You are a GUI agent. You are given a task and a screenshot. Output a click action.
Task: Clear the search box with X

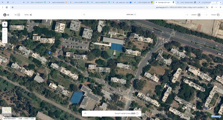click(84, 14)
